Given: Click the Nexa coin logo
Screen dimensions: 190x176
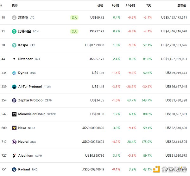Looking at the screenshot, I should coord(14,128).
